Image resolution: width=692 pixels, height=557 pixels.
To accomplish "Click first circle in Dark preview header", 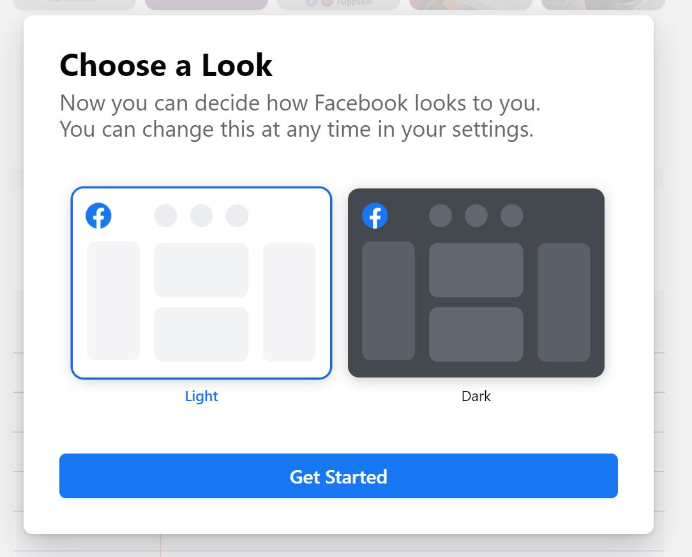I will pyautogui.click(x=440, y=215).
